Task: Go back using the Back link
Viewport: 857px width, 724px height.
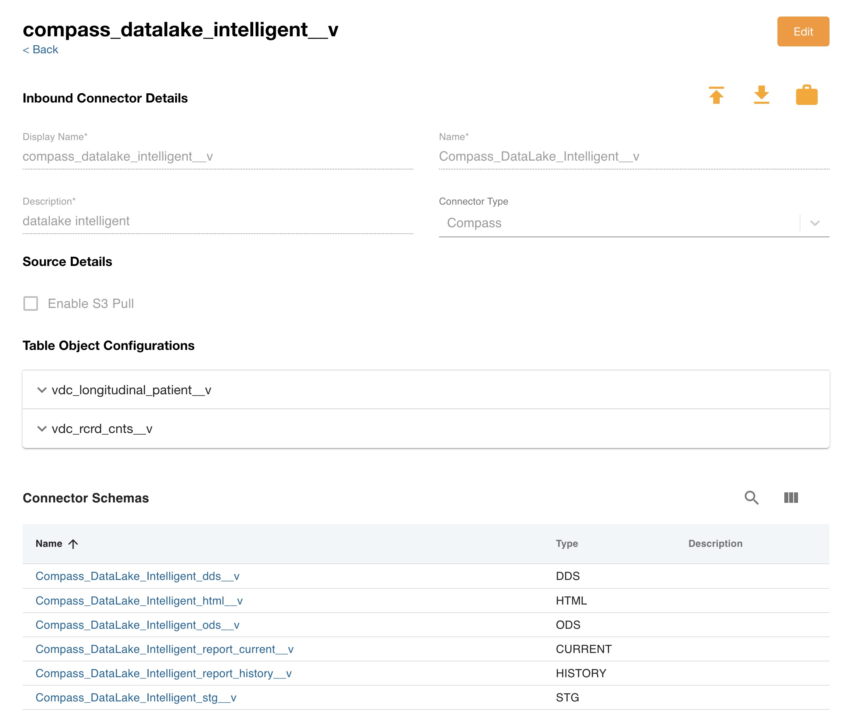Action: tap(40, 50)
